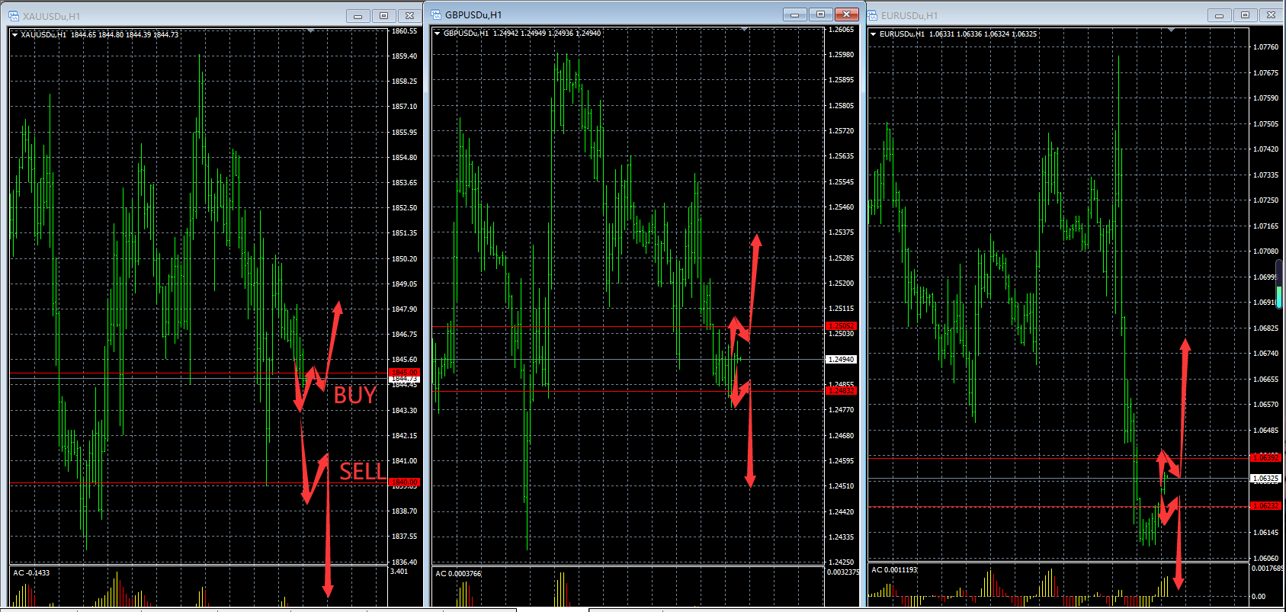Expand the XAUUSDu,H1 chart dropdown triangle
The height and width of the screenshot is (612, 1286).
pyautogui.click(x=15, y=34)
